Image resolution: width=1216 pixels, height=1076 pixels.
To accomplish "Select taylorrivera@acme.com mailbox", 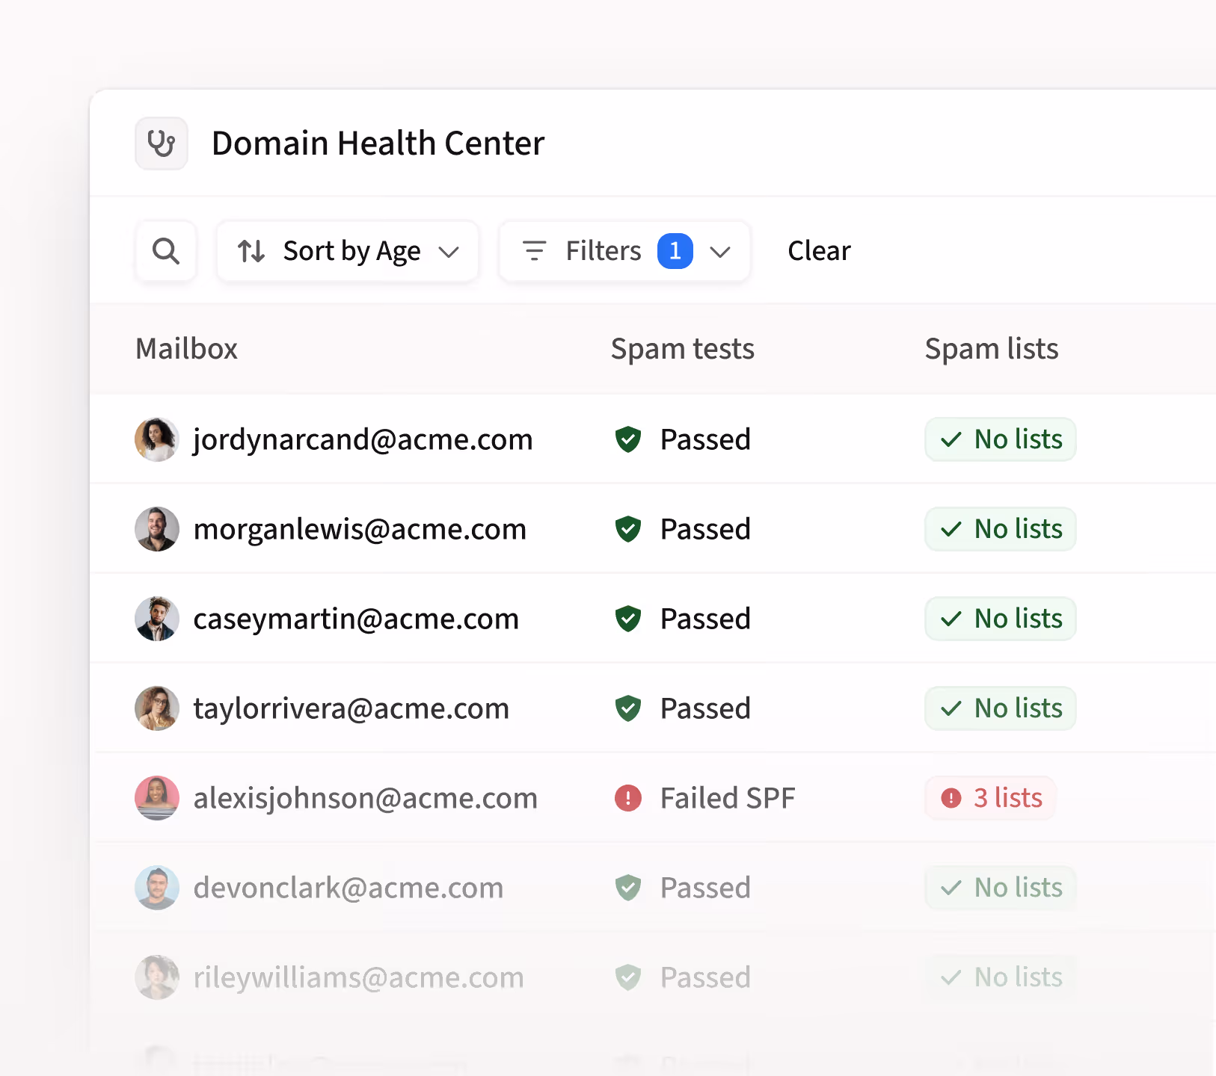I will pos(351,708).
